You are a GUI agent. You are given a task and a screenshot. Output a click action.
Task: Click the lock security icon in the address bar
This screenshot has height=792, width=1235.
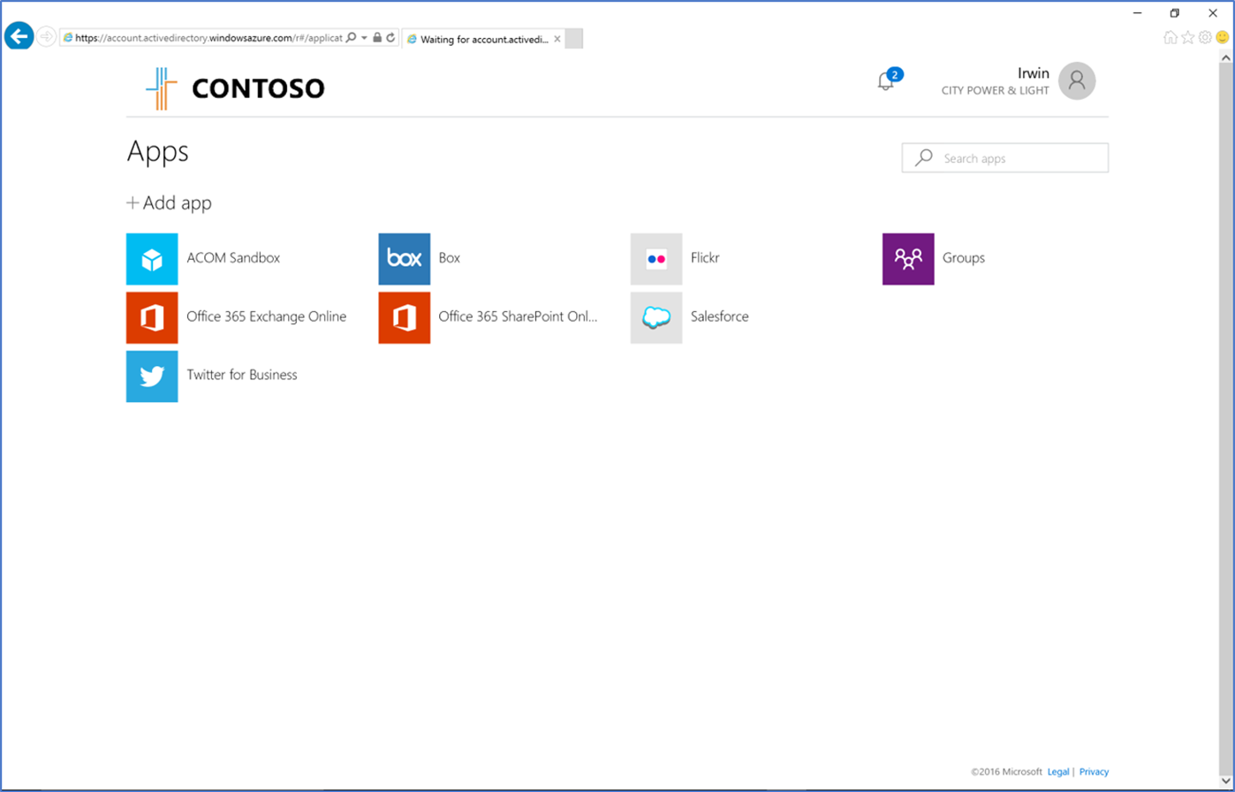pos(377,38)
